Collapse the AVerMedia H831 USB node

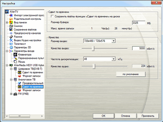click(7, 65)
